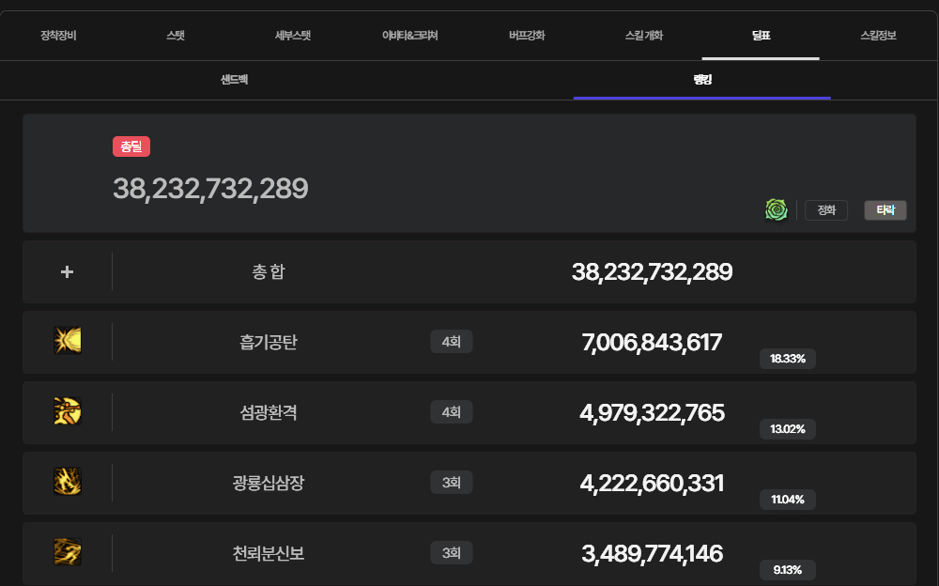Click the 18.33% damage share badge
The image size is (939, 586).
pyautogui.click(x=787, y=359)
